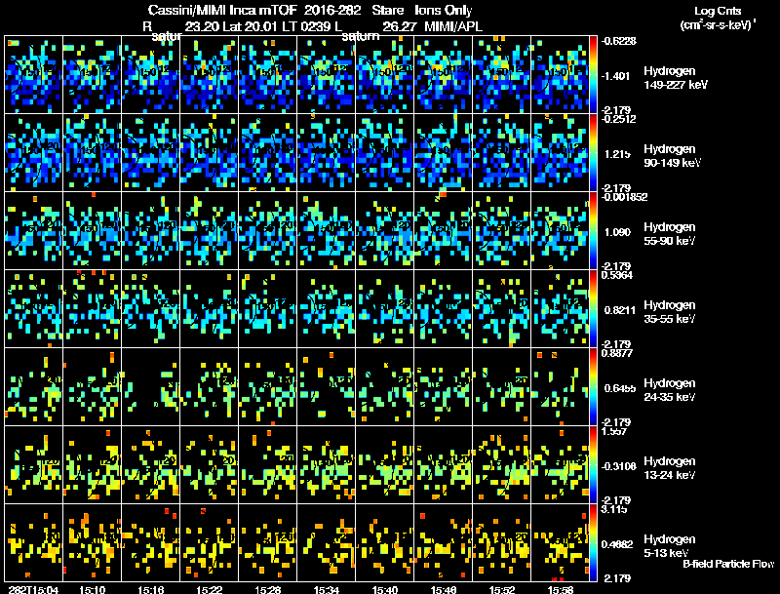The width and height of the screenshot is (780, 594).
Task: Click the 0.8211 colorbar value
Action: click(x=620, y=310)
